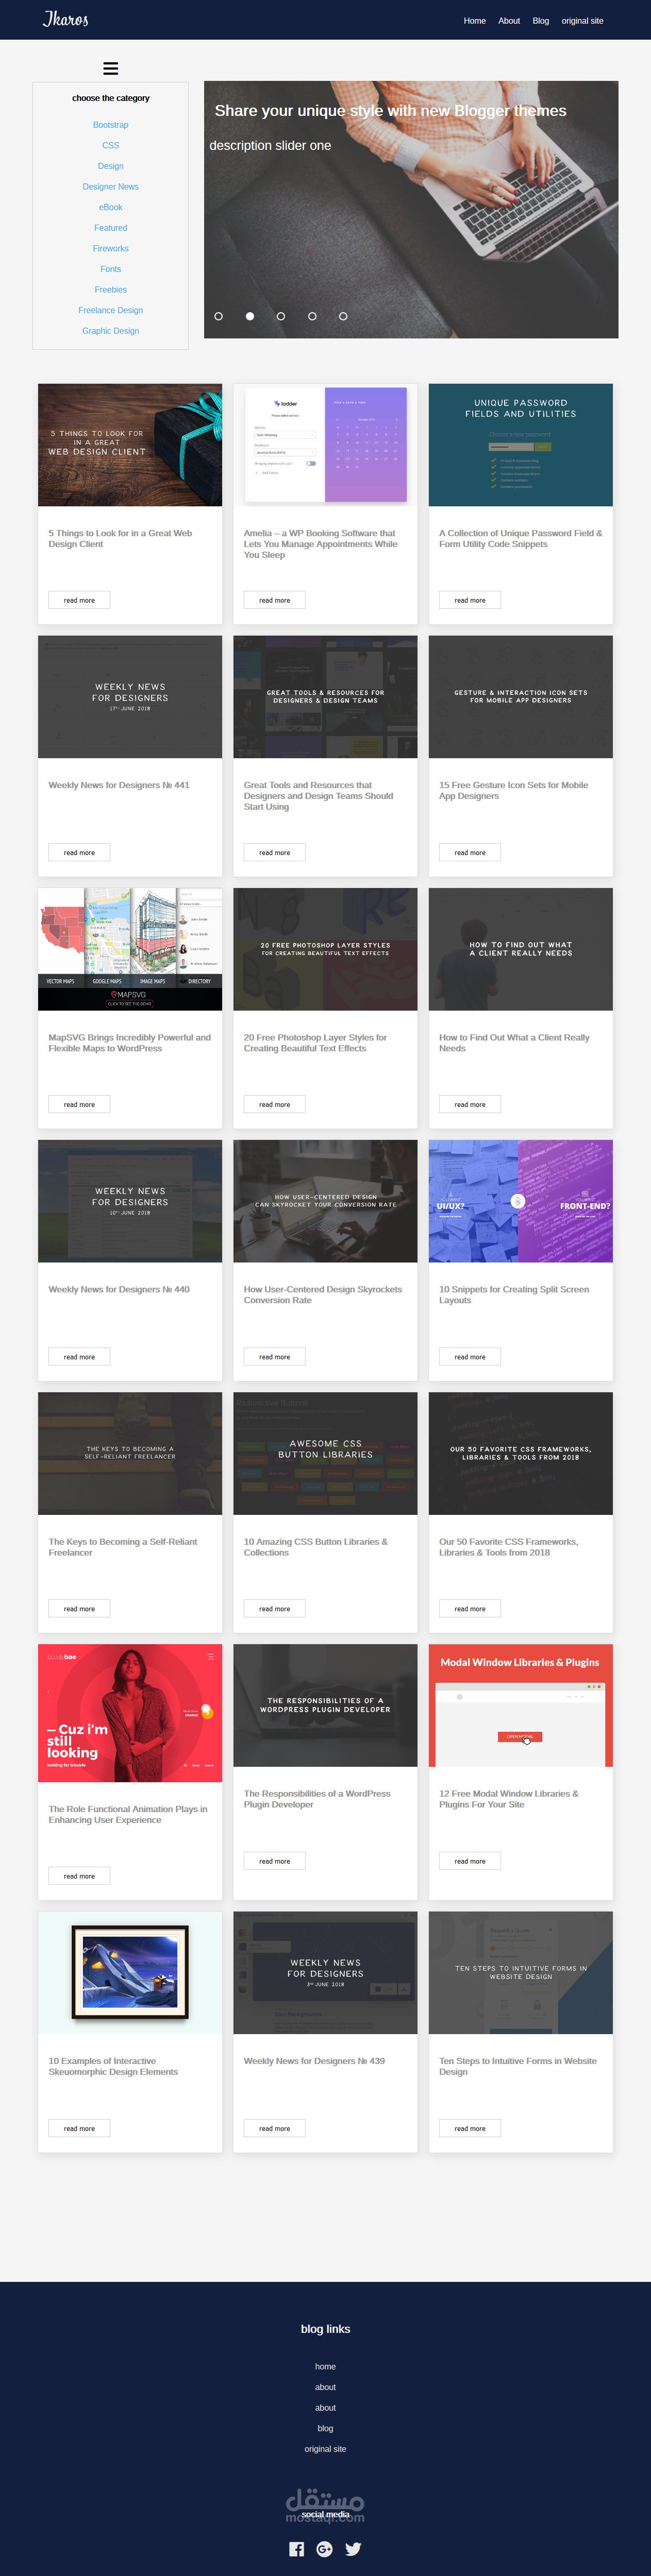Open About in the header navigation

click(x=509, y=20)
